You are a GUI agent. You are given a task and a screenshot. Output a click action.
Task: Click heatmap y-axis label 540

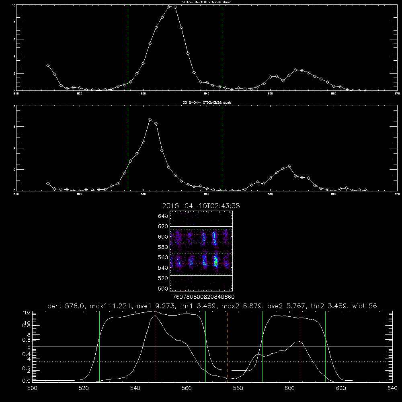point(163,268)
